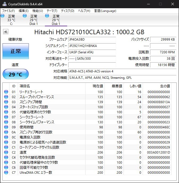Image resolution: width=179 pixels, height=183 pixels.
Task: Click the previous disk arrow button
Action: point(5,32)
